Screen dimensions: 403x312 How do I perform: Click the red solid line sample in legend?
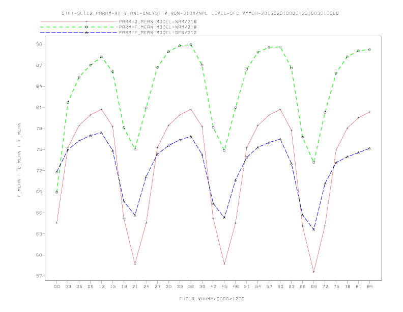[x=79, y=21]
